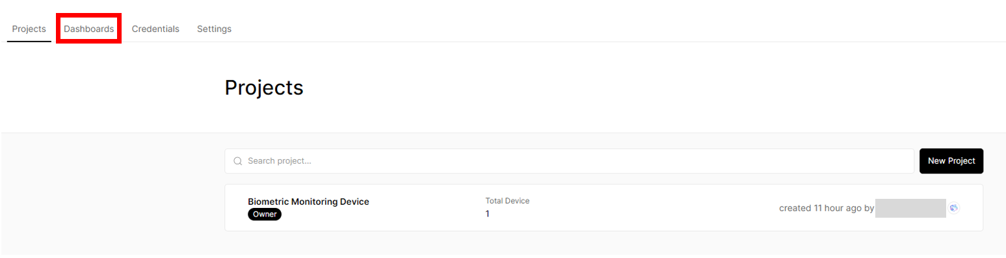This screenshot has height=258, width=1006.
Task: Open the Dashboards tab
Action: [x=89, y=29]
